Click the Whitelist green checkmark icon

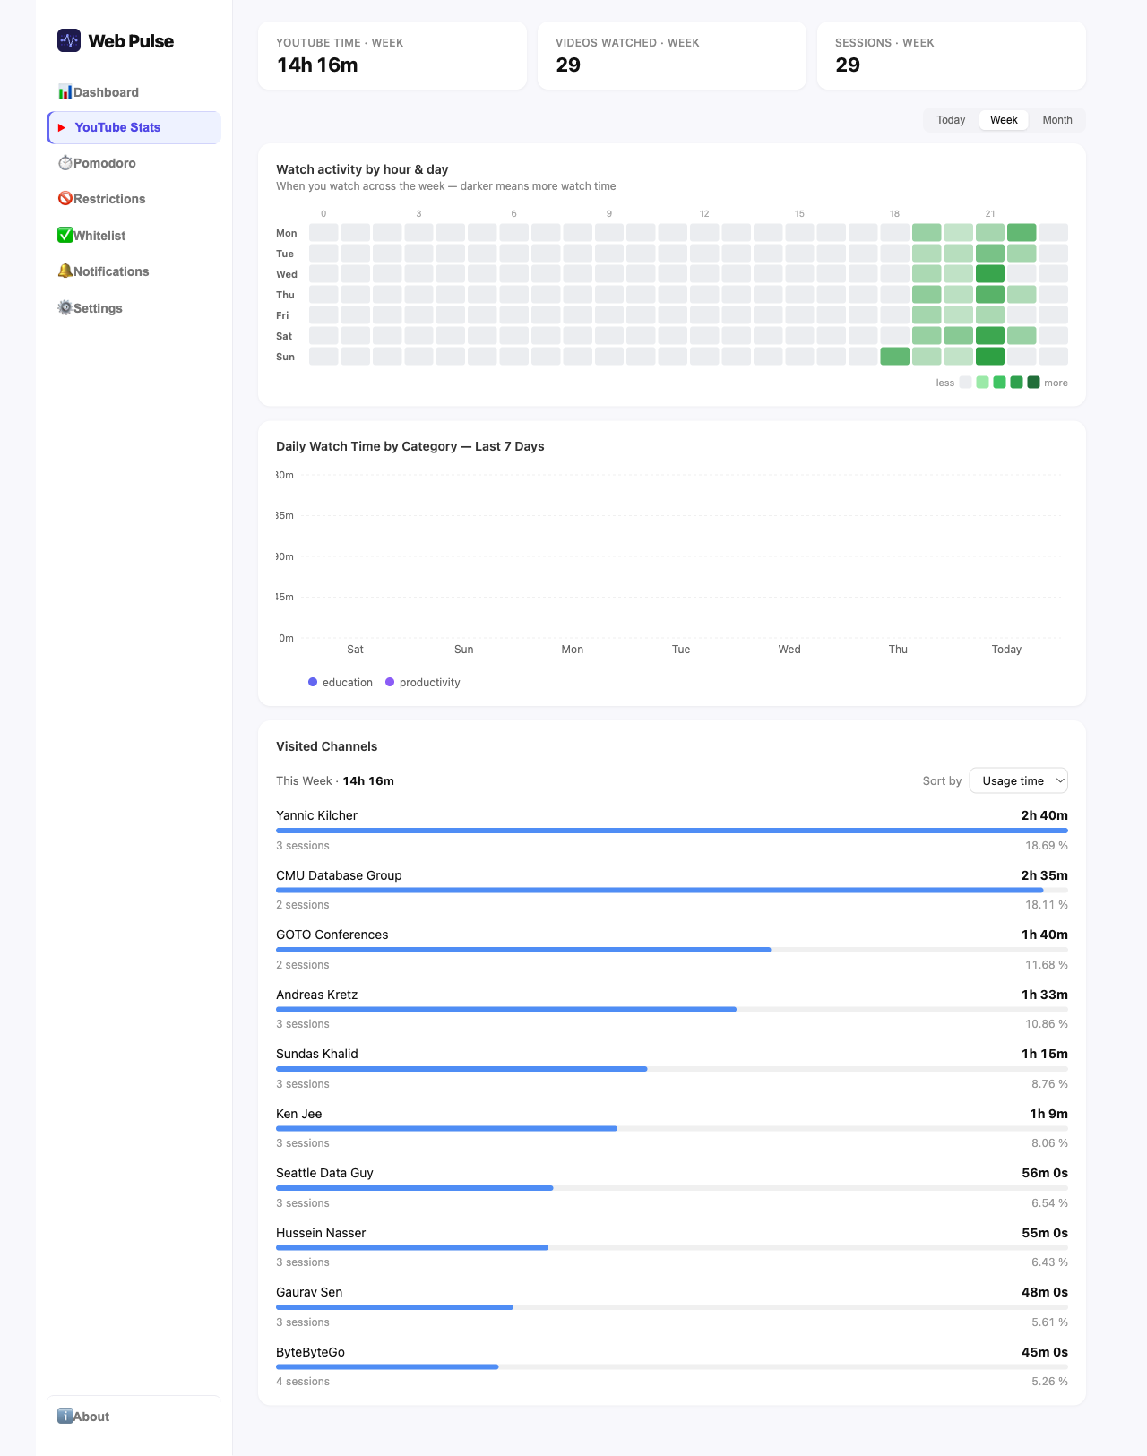coord(65,236)
